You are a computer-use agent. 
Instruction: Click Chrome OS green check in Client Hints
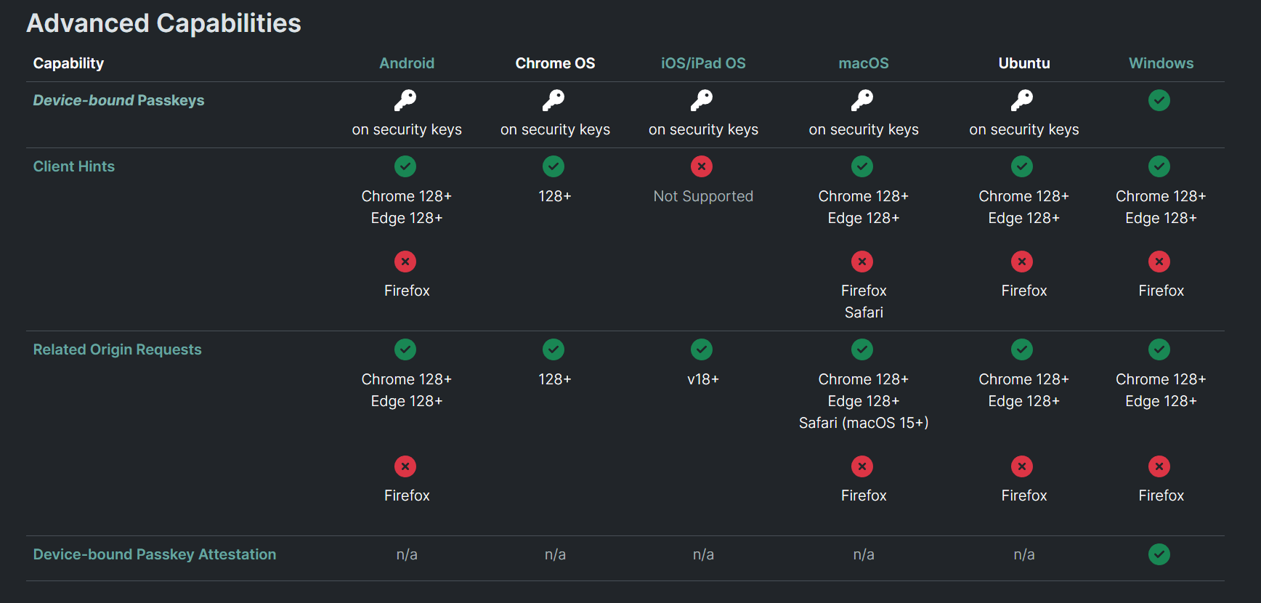coord(554,166)
